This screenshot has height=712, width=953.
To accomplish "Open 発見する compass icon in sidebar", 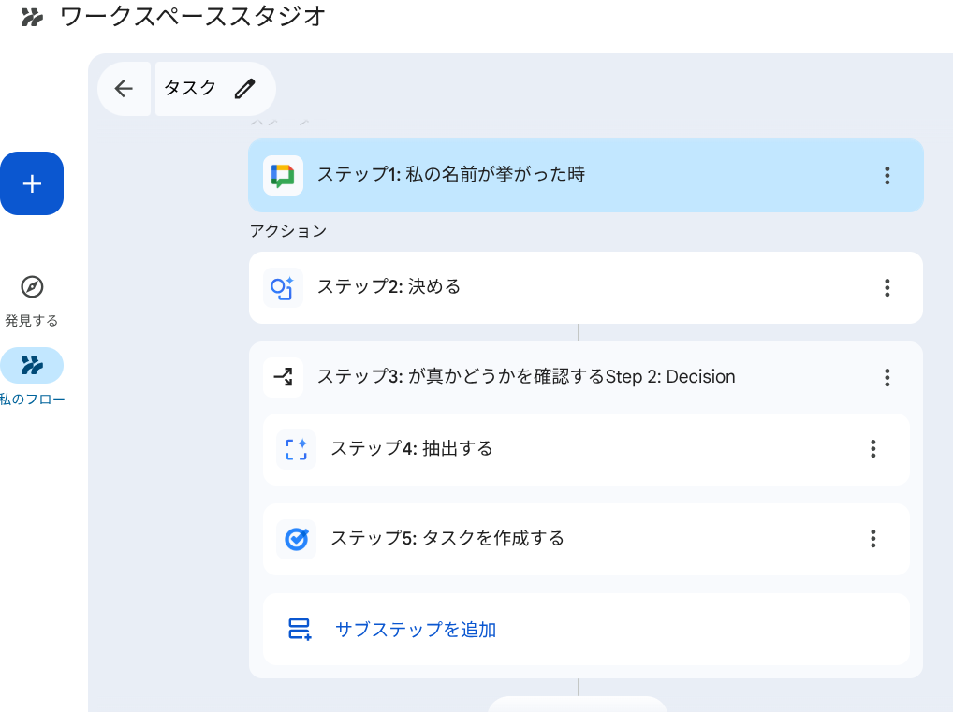I will [32, 287].
